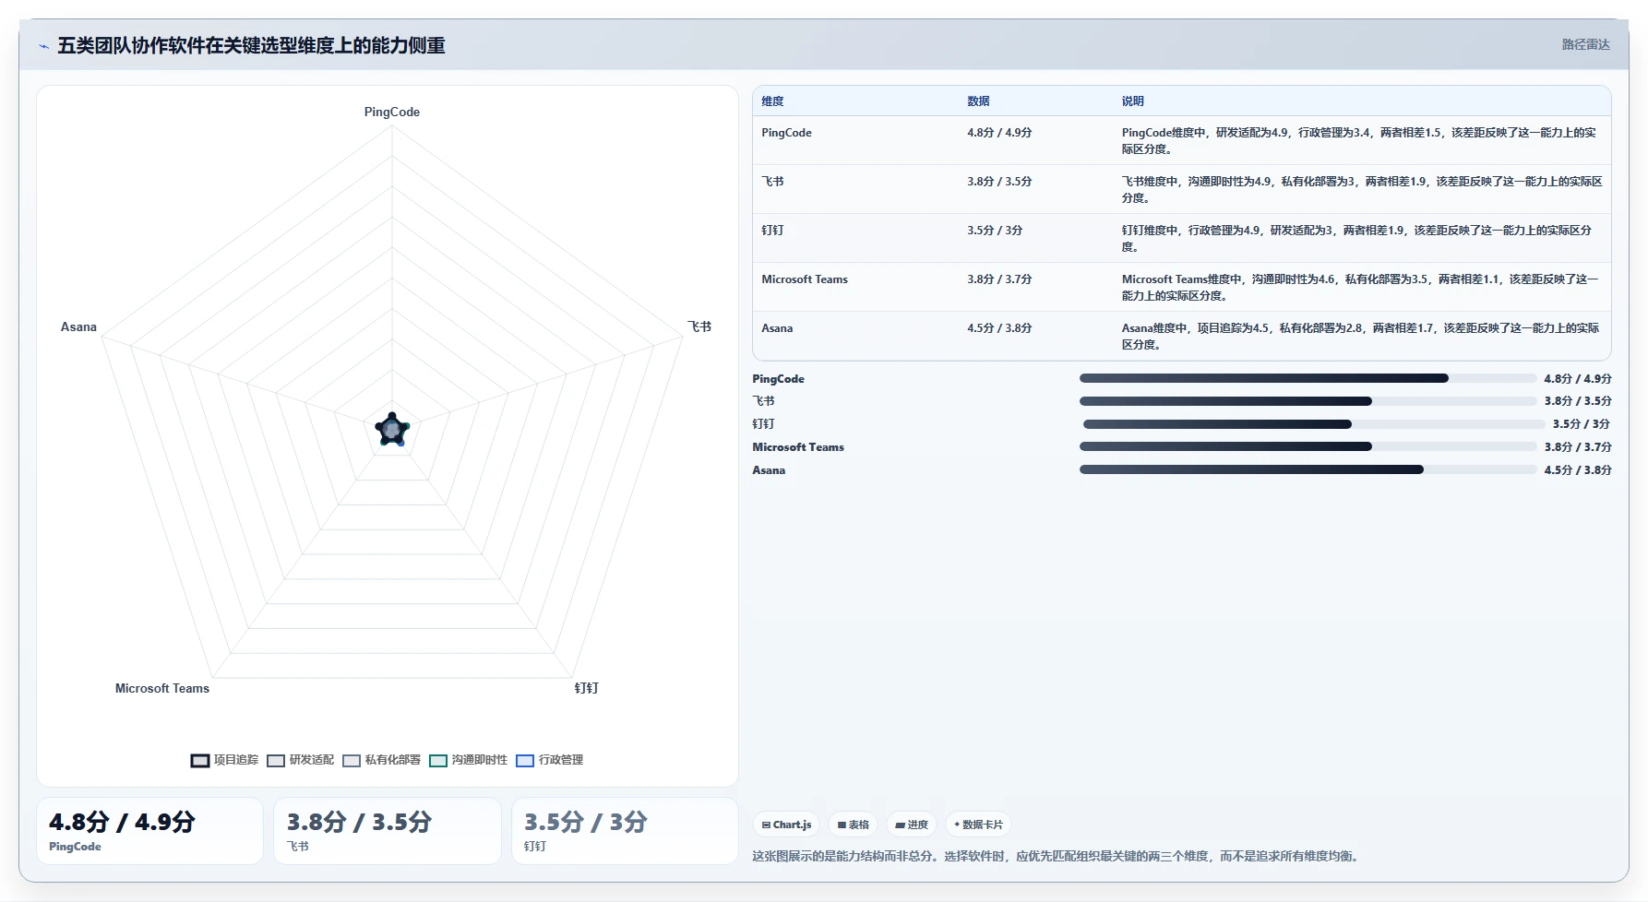Click the 表格 tag chip
The height and width of the screenshot is (902, 1648).
click(853, 825)
